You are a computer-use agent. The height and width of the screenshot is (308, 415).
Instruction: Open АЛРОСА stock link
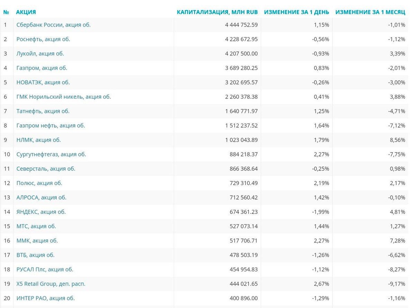(41, 198)
